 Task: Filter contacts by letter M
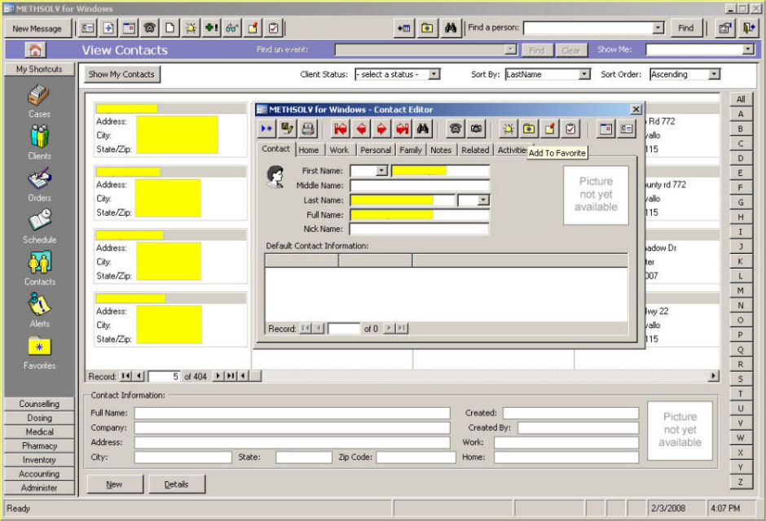(741, 291)
